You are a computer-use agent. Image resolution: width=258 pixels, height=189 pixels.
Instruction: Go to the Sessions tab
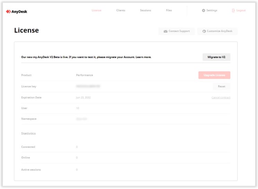[145, 10]
